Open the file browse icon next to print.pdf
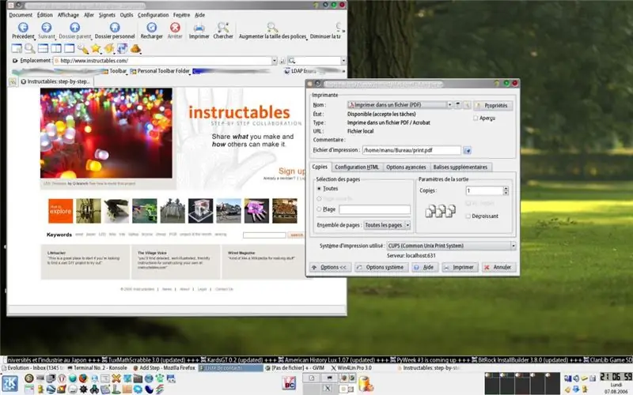The height and width of the screenshot is (395, 633). 467,150
